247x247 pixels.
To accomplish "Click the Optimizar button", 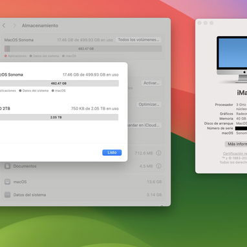I will pos(149,104).
